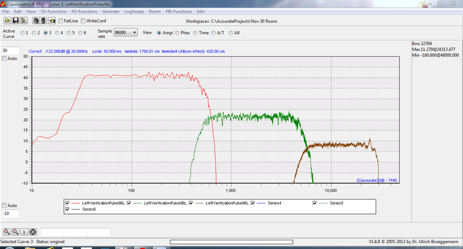The height and width of the screenshot is (249, 463).
Task: Click the brown line sample in the legend
Action: coord(199,203)
